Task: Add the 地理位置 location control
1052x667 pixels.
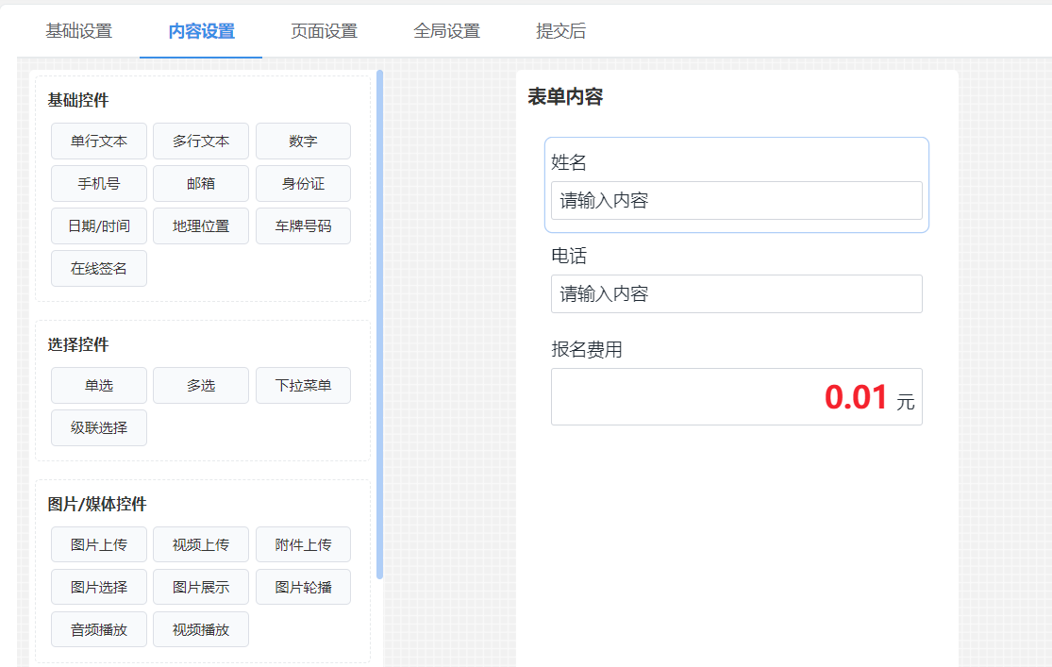Action: tap(201, 225)
